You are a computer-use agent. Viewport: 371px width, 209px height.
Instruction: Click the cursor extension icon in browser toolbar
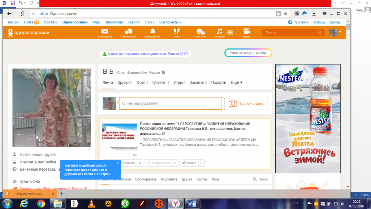pyautogui.click(x=297, y=13)
